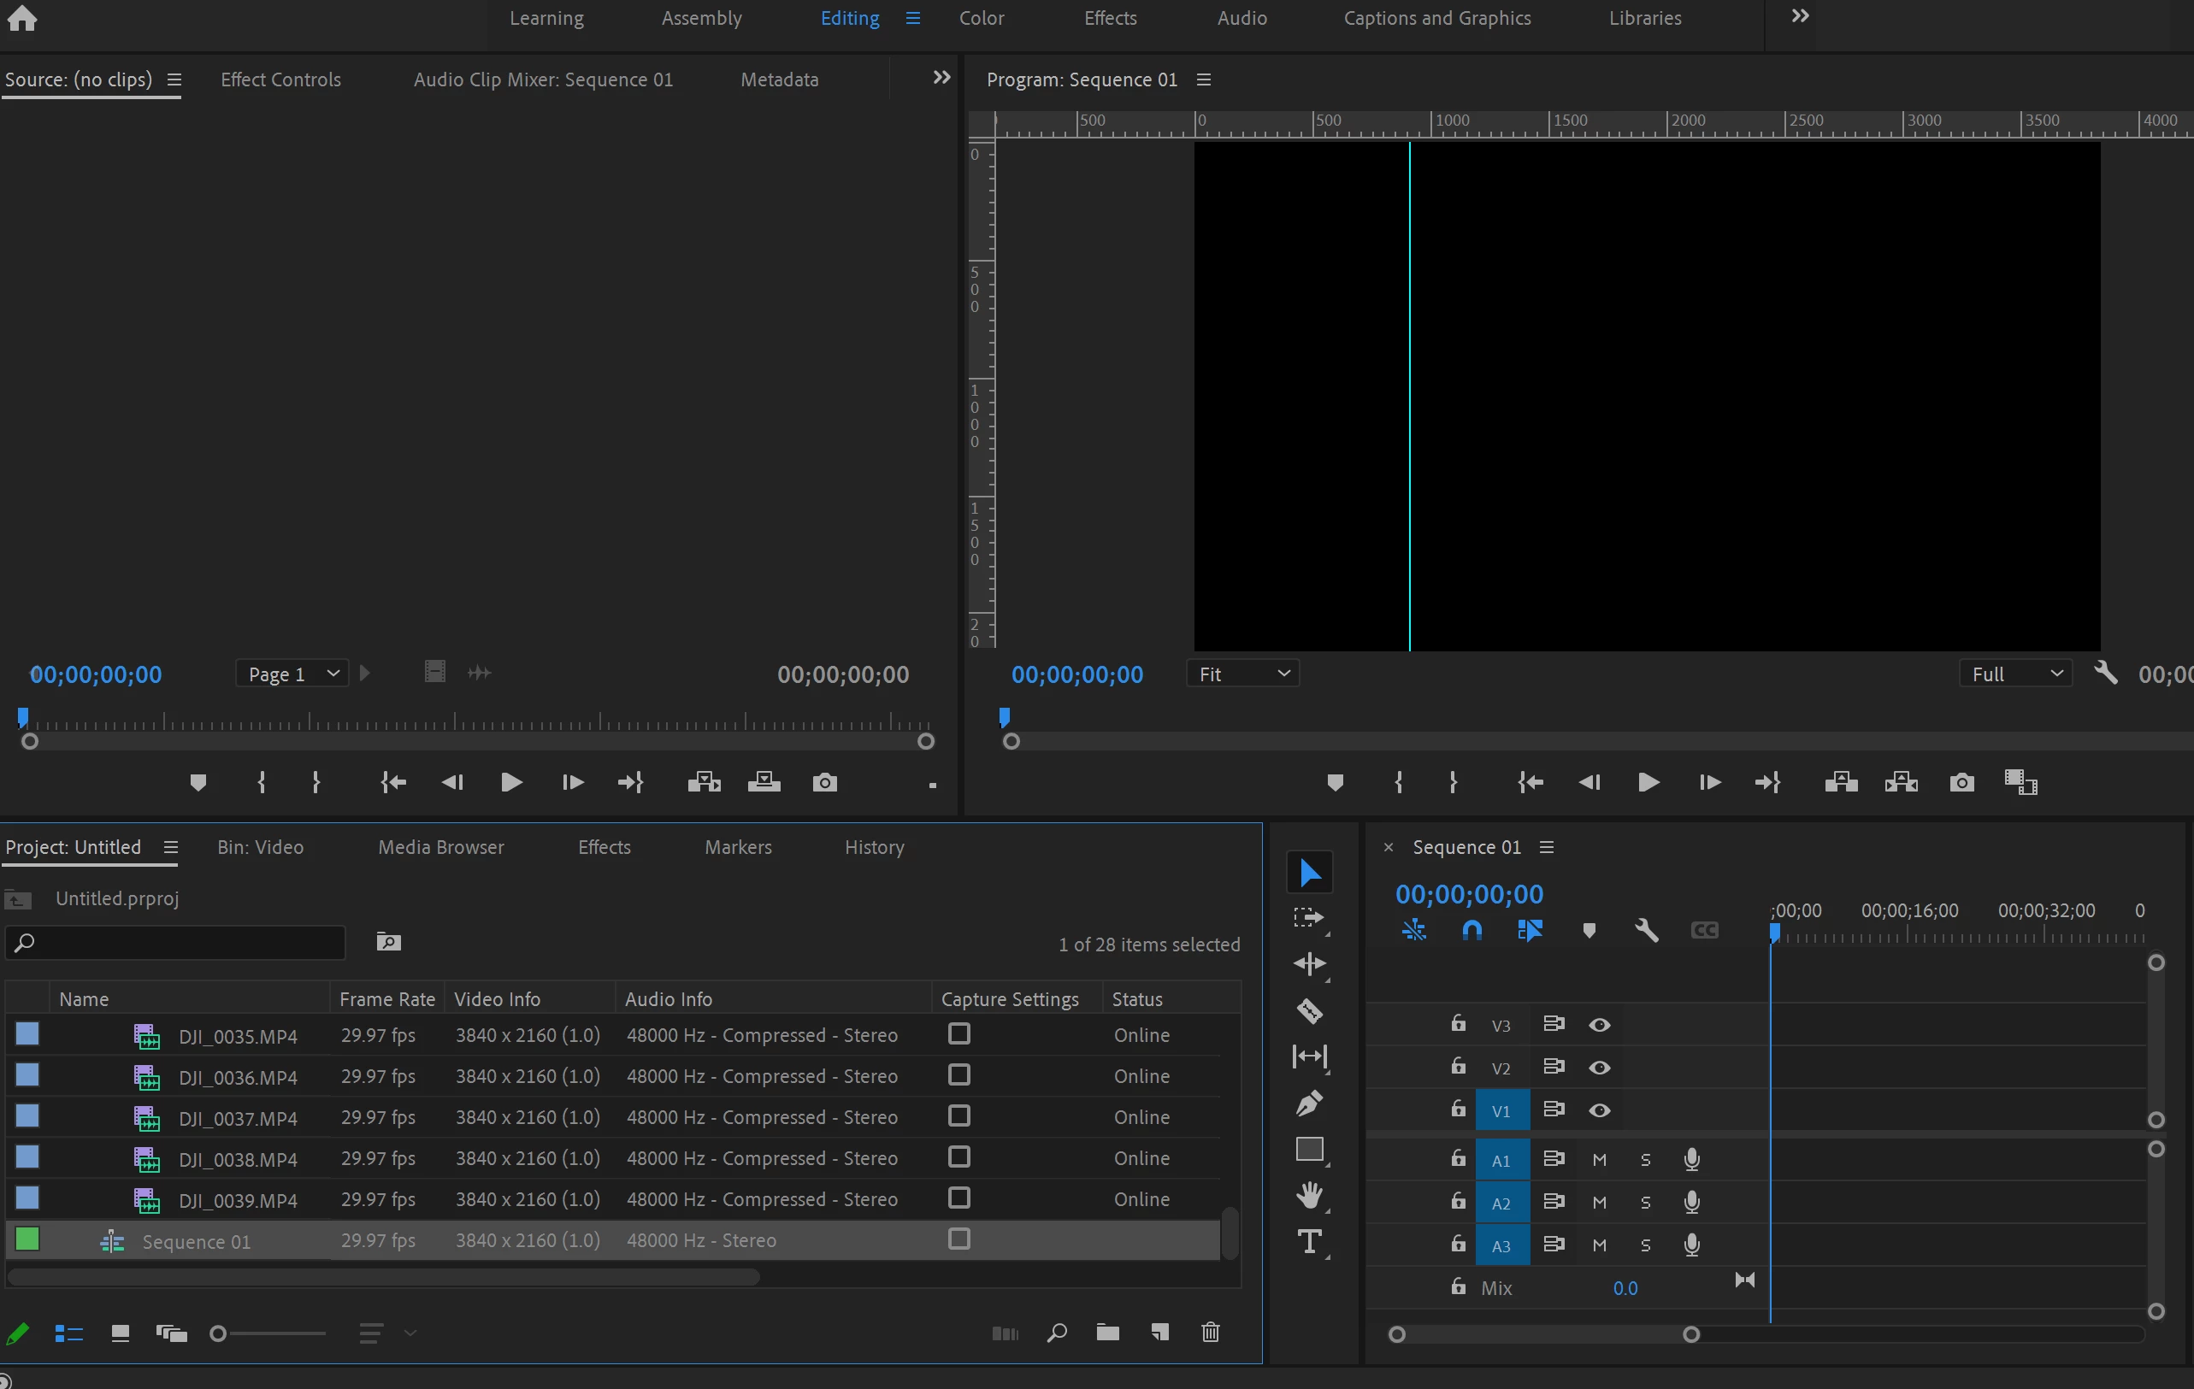This screenshot has height=1389, width=2194.
Task: Expand the Page 1 dropdown
Action: click(292, 674)
